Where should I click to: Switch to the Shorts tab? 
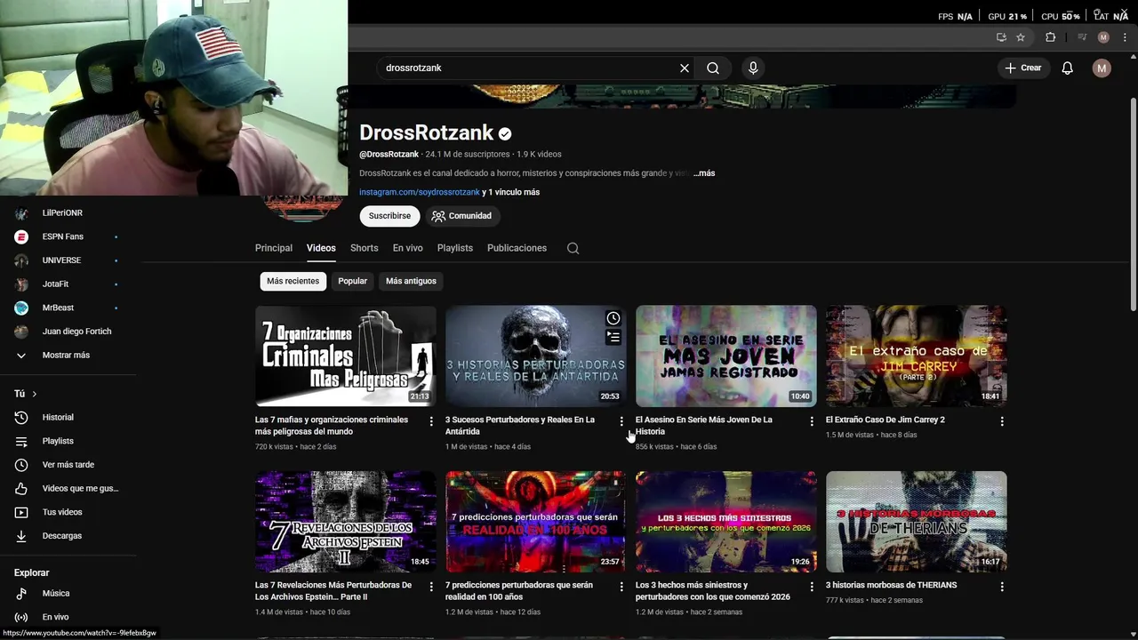[364, 248]
